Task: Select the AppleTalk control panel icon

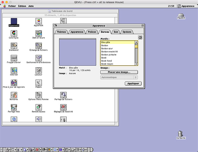Action: click(39, 22)
